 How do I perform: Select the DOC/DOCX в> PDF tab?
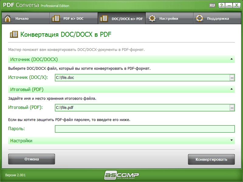click(122, 19)
